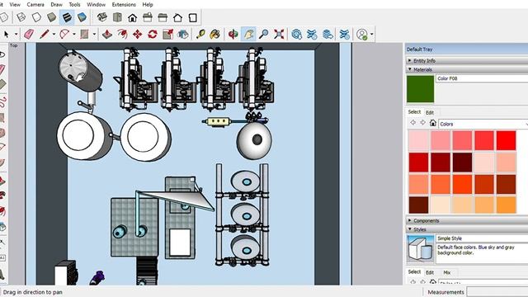Open Shapes tool dropdown arrow

(94, 34)
